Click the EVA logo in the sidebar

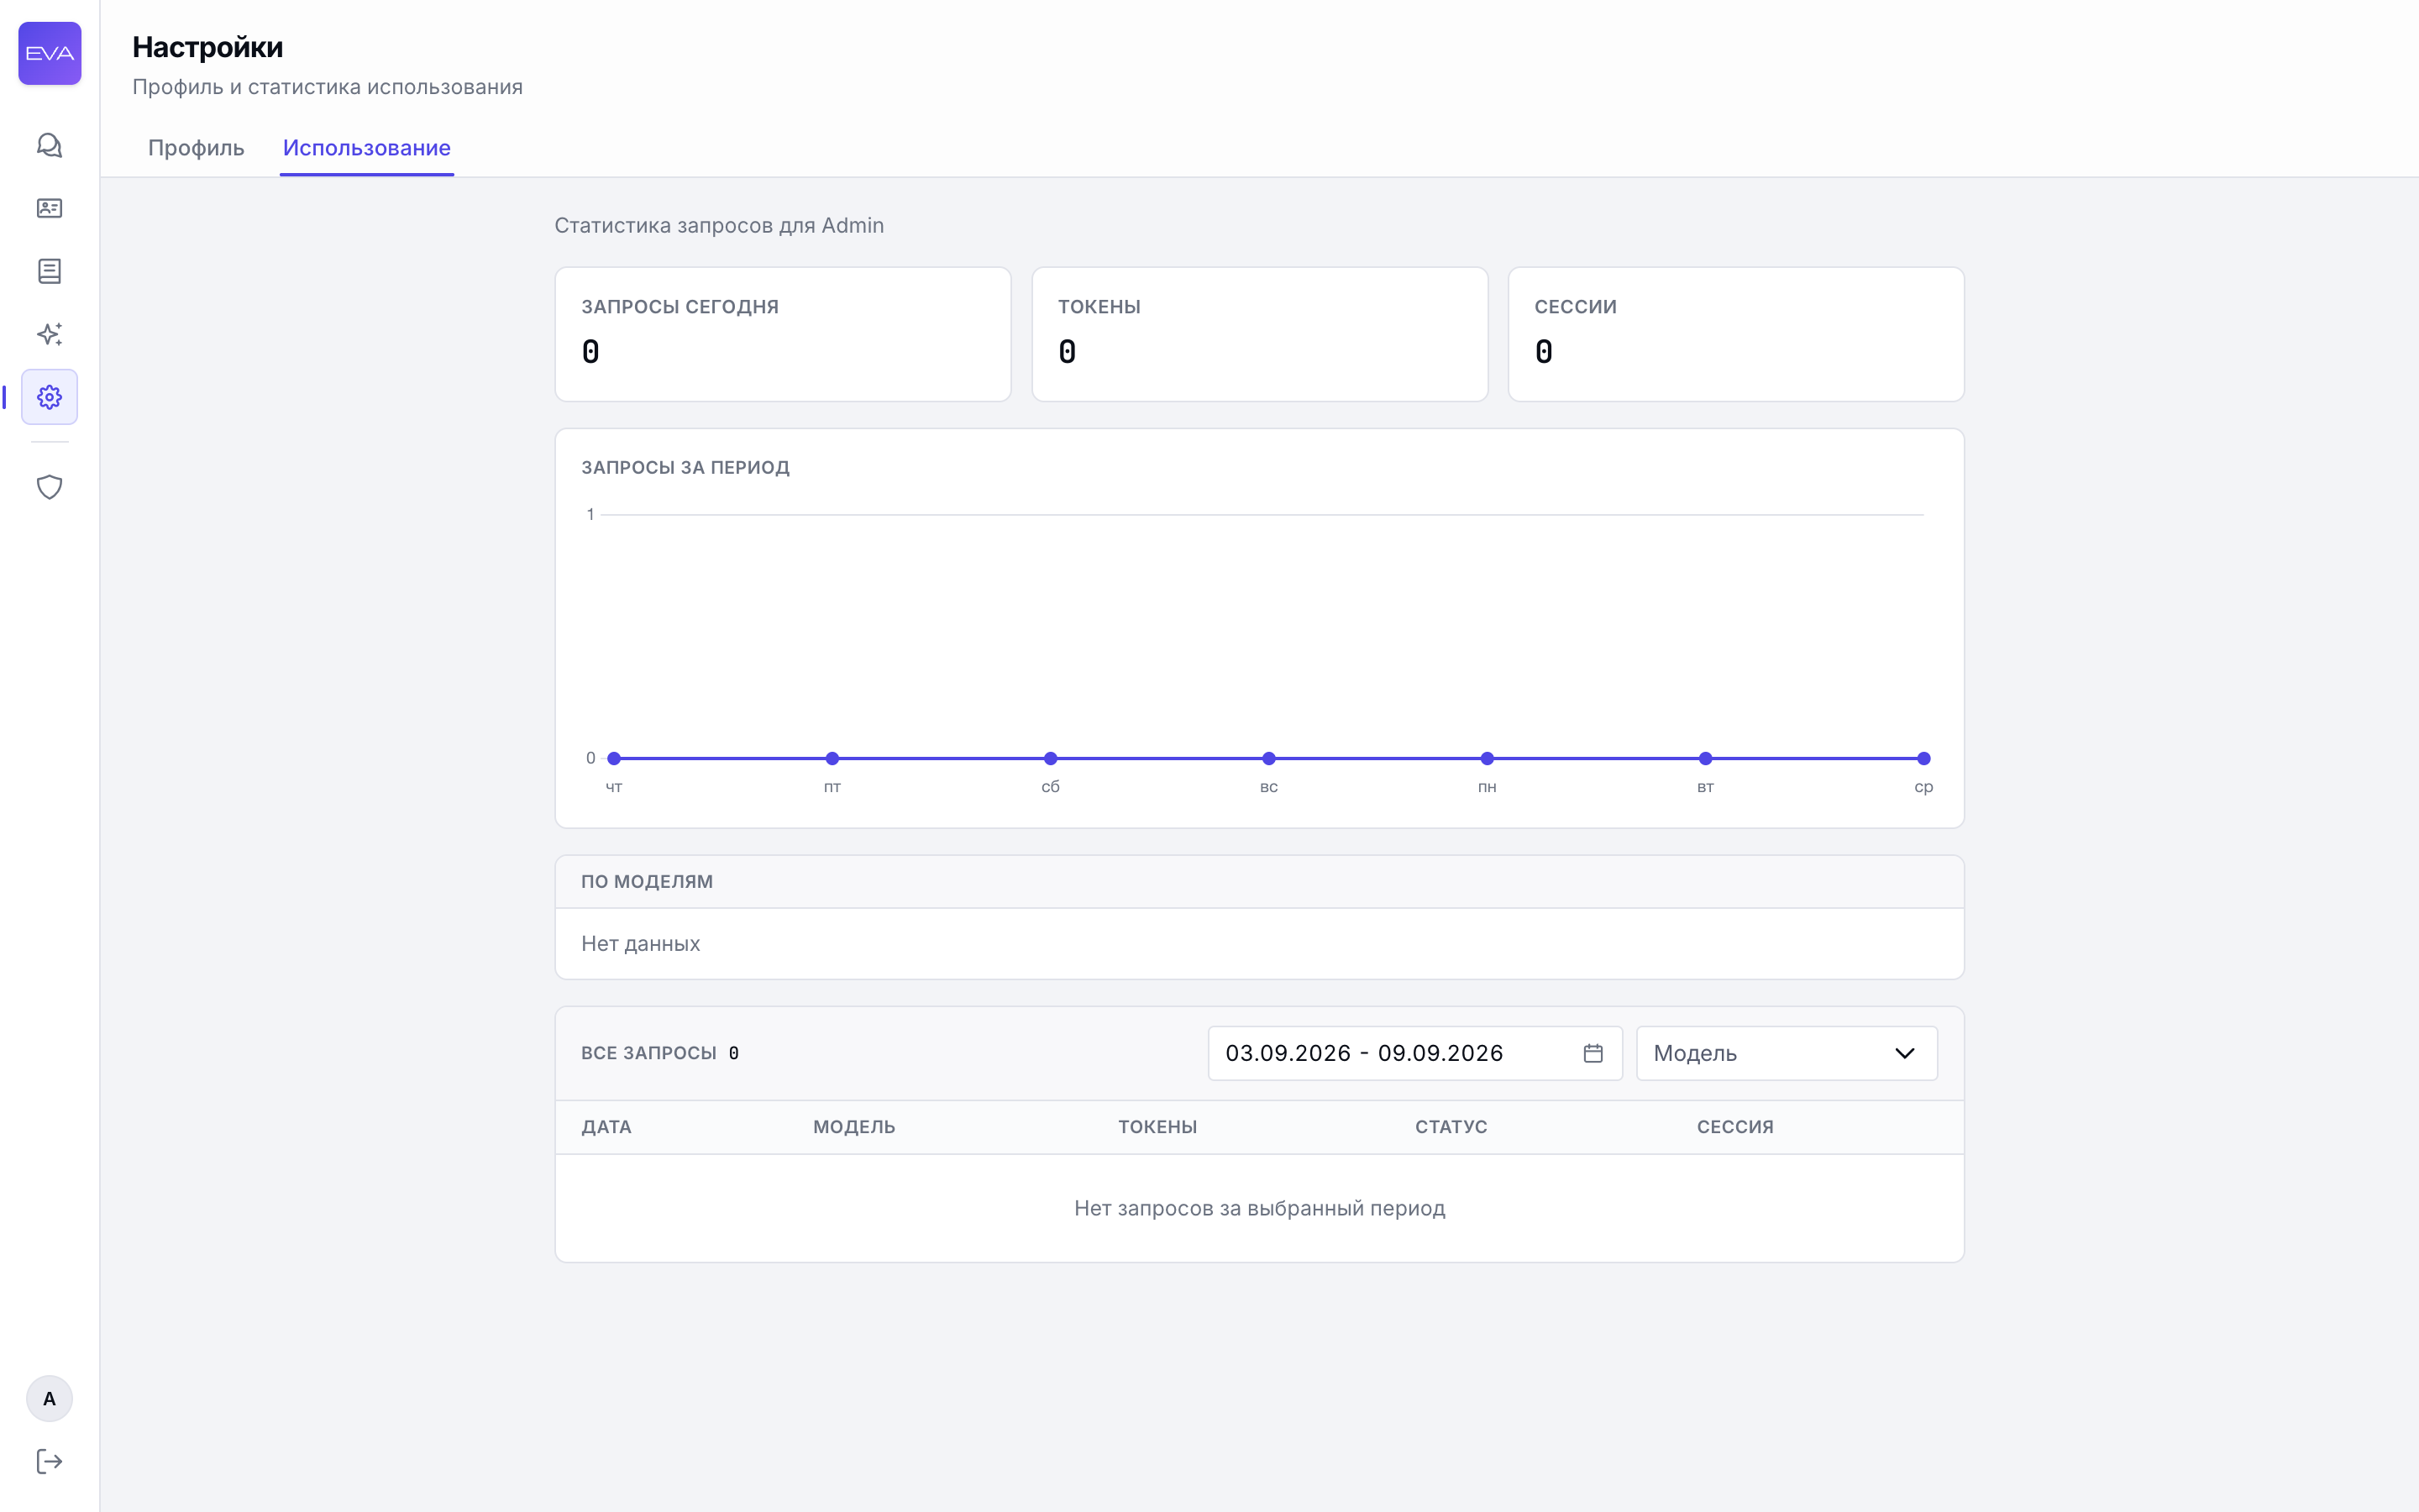coord(50,53)
